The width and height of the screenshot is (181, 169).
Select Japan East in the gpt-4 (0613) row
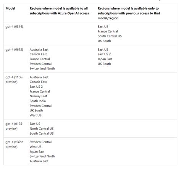click(x=105, y=59)
